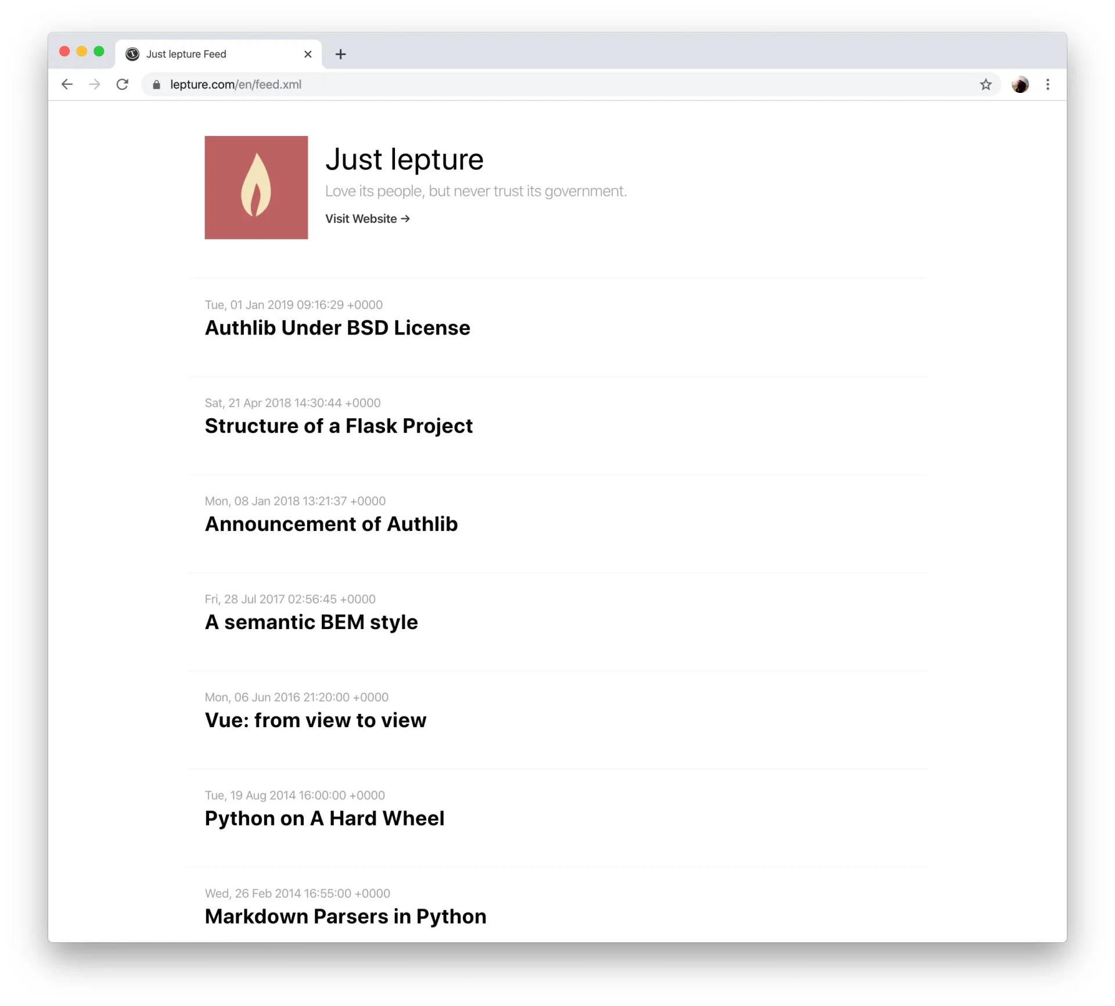Click the feed favicon on the tab
The height and width of the screenshot is (1006, 1115).
[134, 54]
